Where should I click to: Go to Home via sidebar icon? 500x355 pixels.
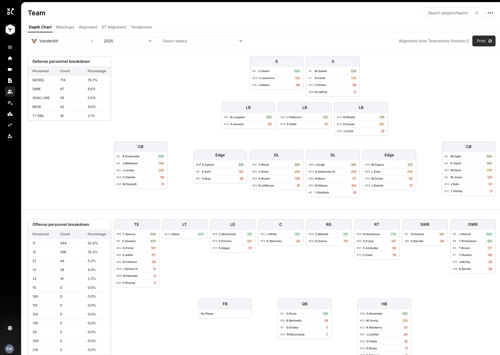(10, 58)
